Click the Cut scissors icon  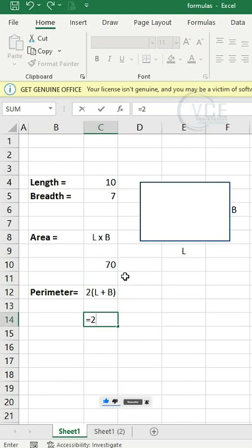32,39
